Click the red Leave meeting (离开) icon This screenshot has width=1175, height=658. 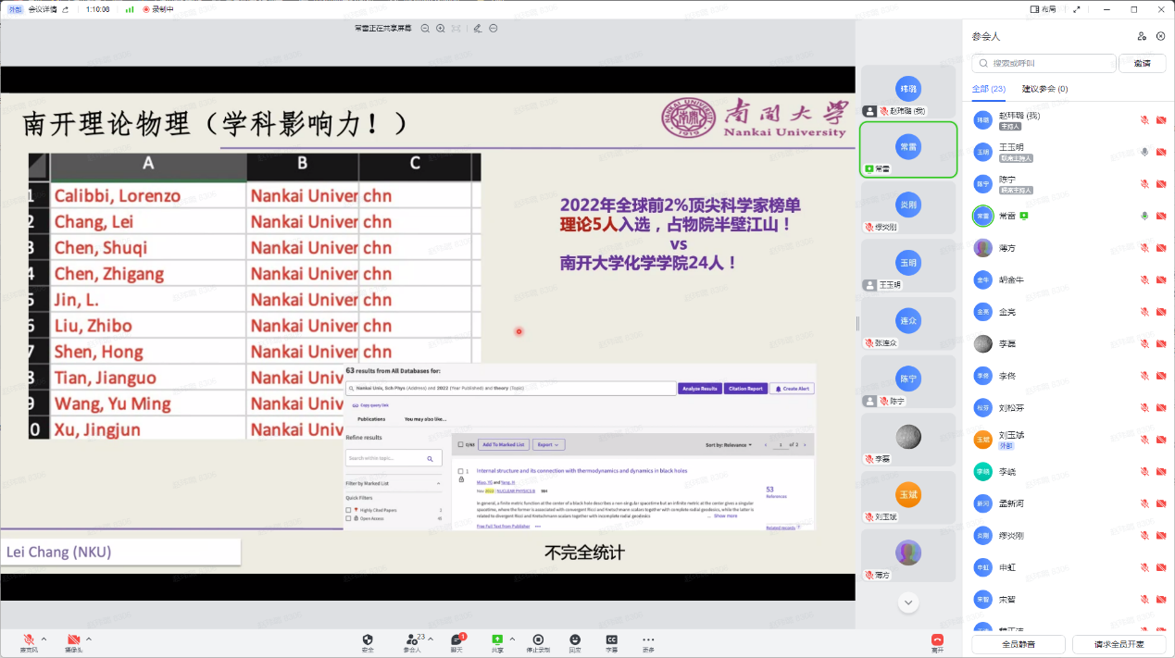tap(937, 639)
